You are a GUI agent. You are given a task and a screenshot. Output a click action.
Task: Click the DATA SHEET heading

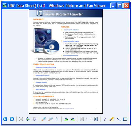click(39, 19)
